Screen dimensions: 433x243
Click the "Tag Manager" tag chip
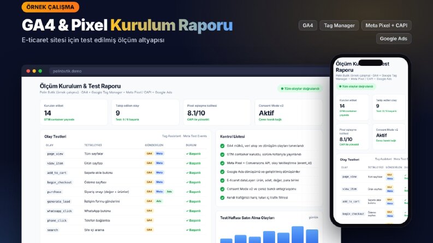339,26
